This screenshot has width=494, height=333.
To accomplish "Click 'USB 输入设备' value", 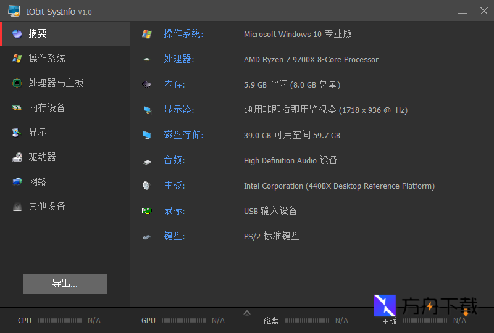I will click(x=270, y=211).
